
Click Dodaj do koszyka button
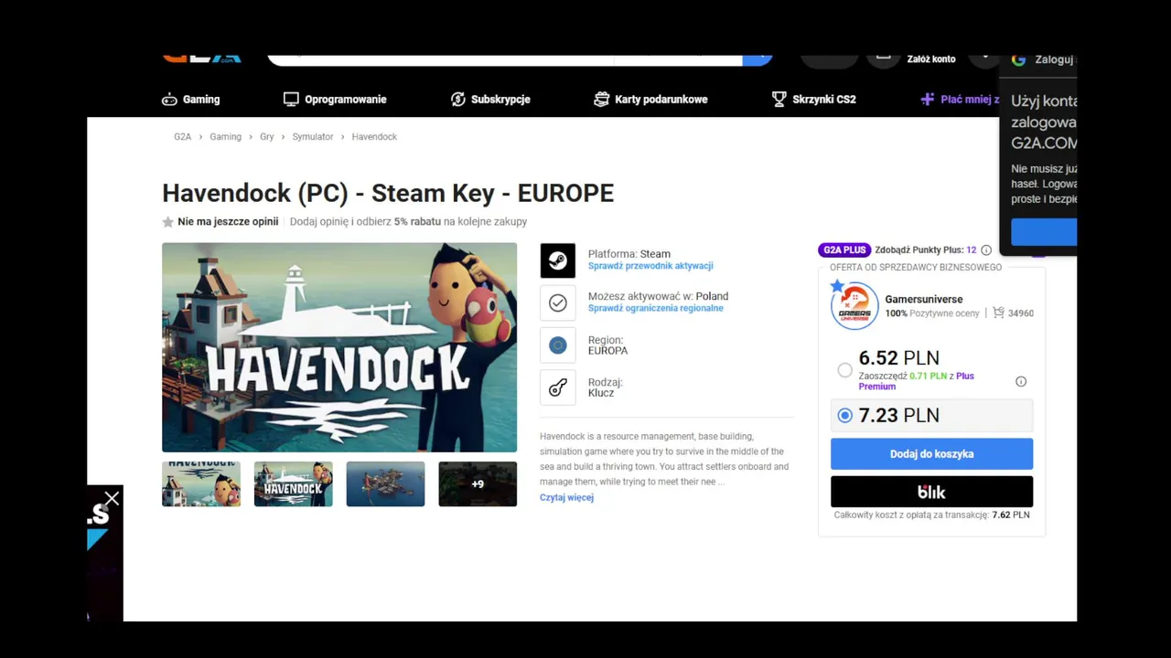coord(931,454)
